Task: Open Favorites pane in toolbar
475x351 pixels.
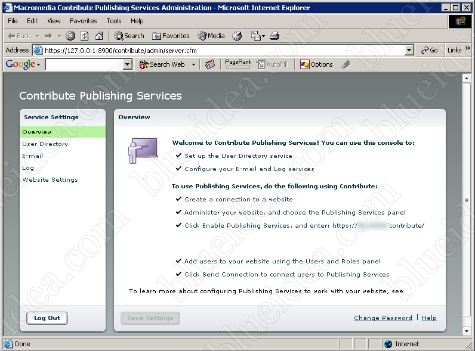Action: point(171,36)
